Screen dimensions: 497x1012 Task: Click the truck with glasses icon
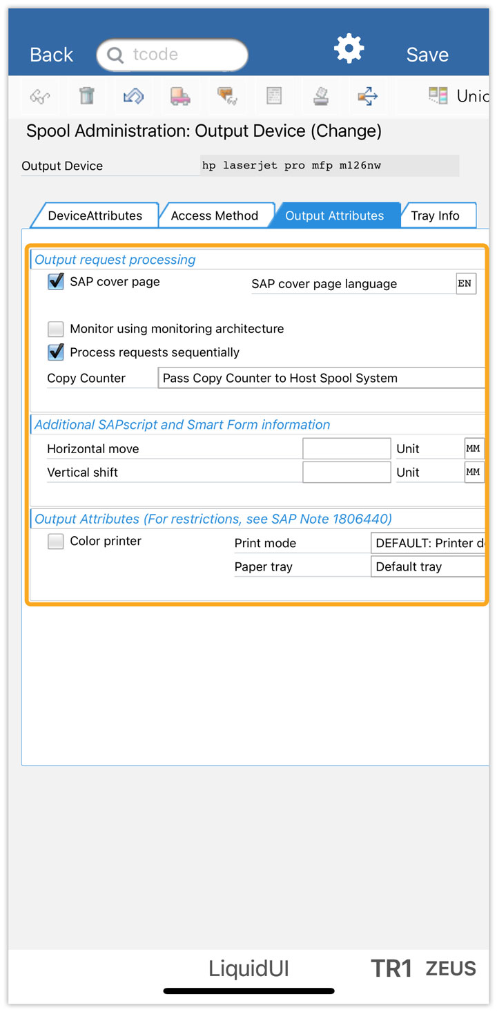227,96
